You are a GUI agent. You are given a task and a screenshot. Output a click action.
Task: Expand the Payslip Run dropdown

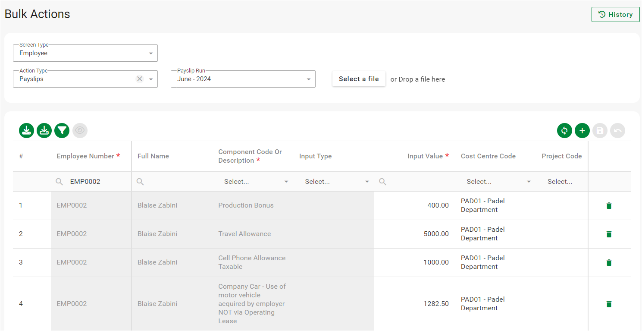pos(243,79)
